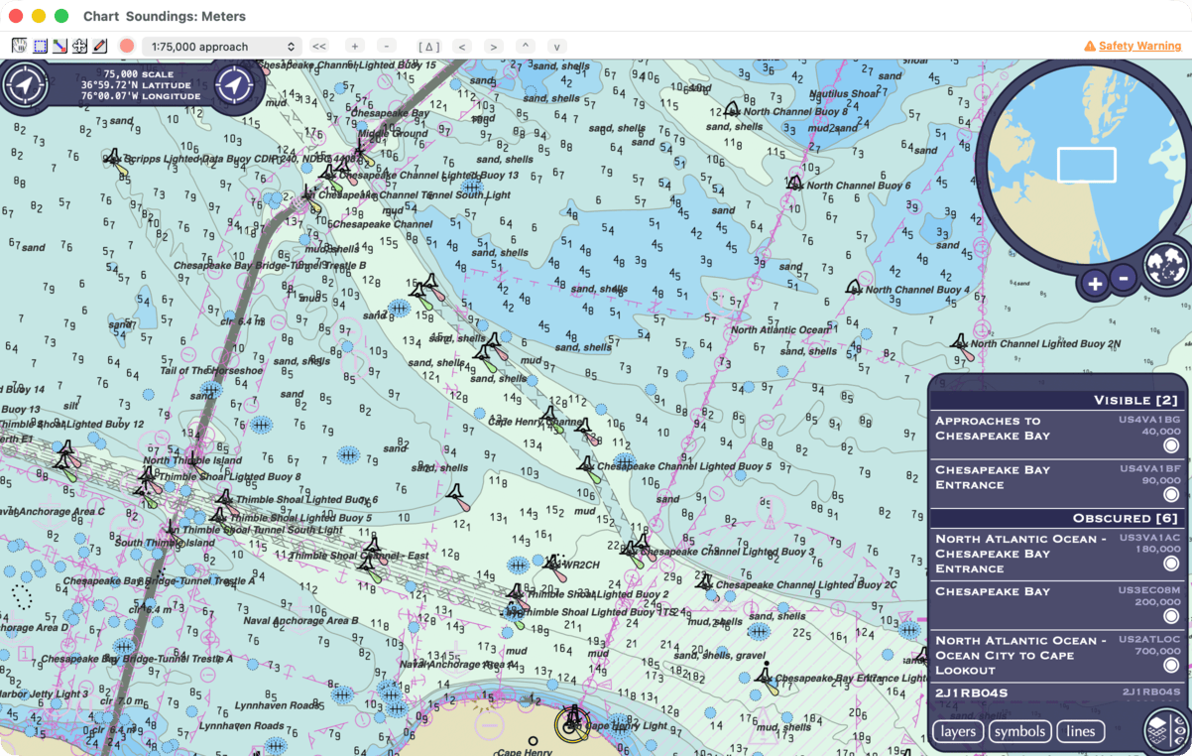Screen dimensions: 1192x756
Task: Click Nautilus Shoal label
Action: coord(844,94)
